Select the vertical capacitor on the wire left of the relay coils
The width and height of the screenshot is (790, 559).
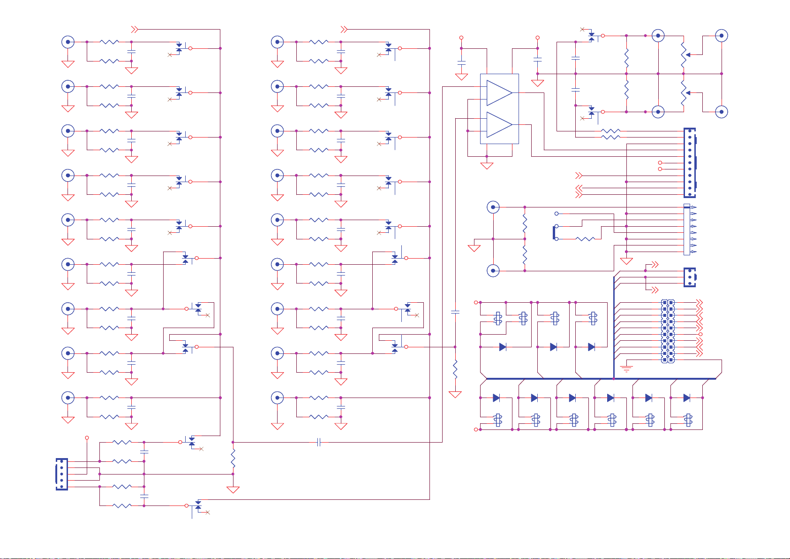coord(455,312)
